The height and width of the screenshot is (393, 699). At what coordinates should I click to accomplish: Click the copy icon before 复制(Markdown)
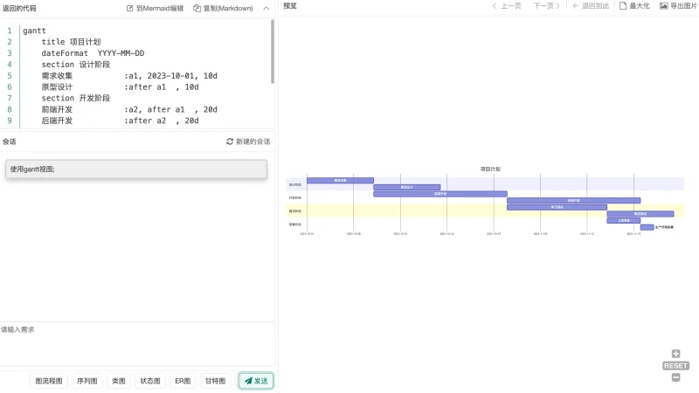tap(197, 8)
